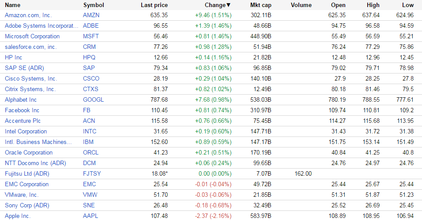Open the VMware, Inc. company link
This screenshot has width=422, height=221.
coord(22,195)
